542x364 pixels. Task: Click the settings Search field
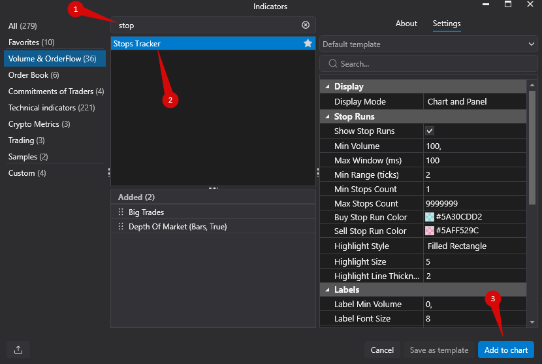428,63
